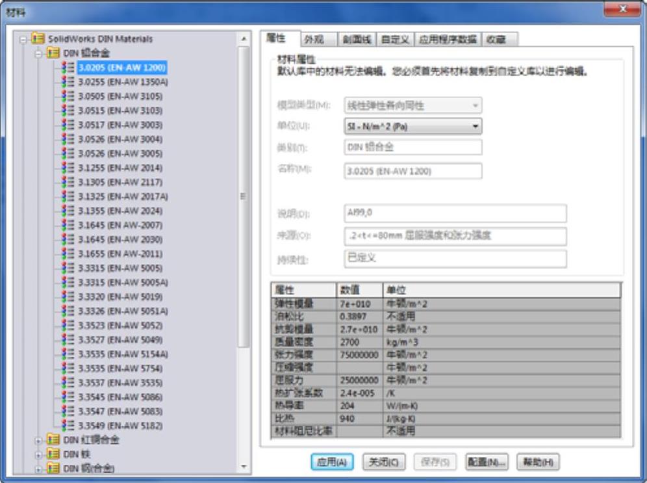This screenshot has height=483, width=647.
Task: Click the 来源 input field
Action: point(455,236)
